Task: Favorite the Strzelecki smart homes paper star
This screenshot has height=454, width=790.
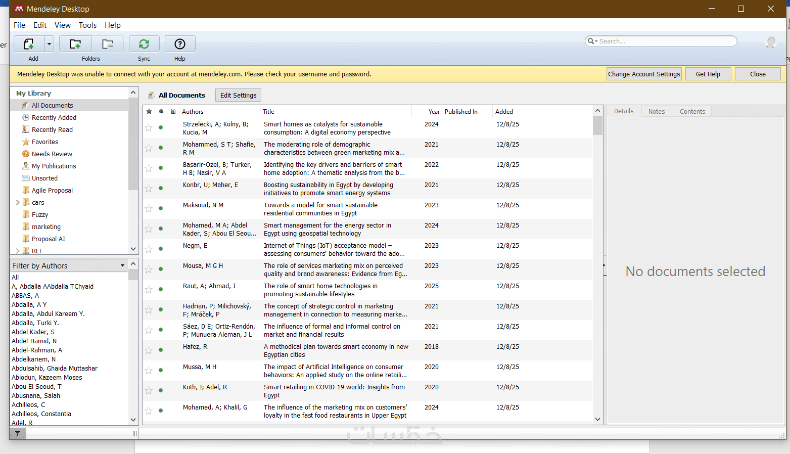Action: [x=149, y=128]
